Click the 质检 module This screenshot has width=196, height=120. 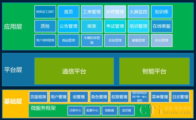[x=45, y=26]
